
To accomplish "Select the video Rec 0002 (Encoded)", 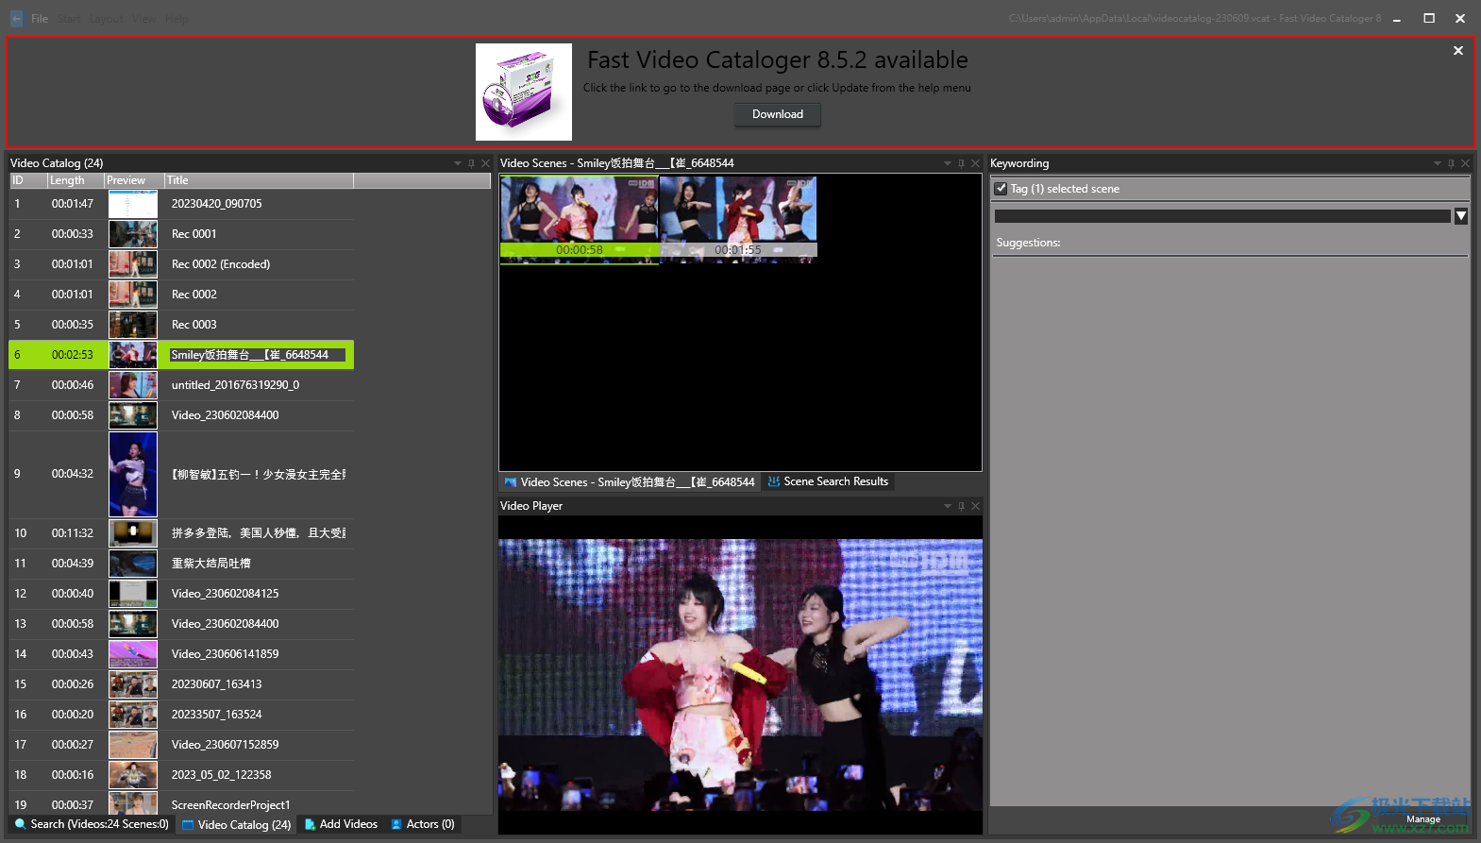I will pyautogui.click(x=181, y=264).
